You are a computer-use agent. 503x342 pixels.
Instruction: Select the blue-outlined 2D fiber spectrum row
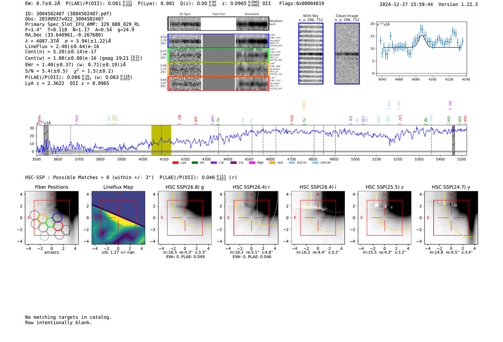[x=218, y=41]
